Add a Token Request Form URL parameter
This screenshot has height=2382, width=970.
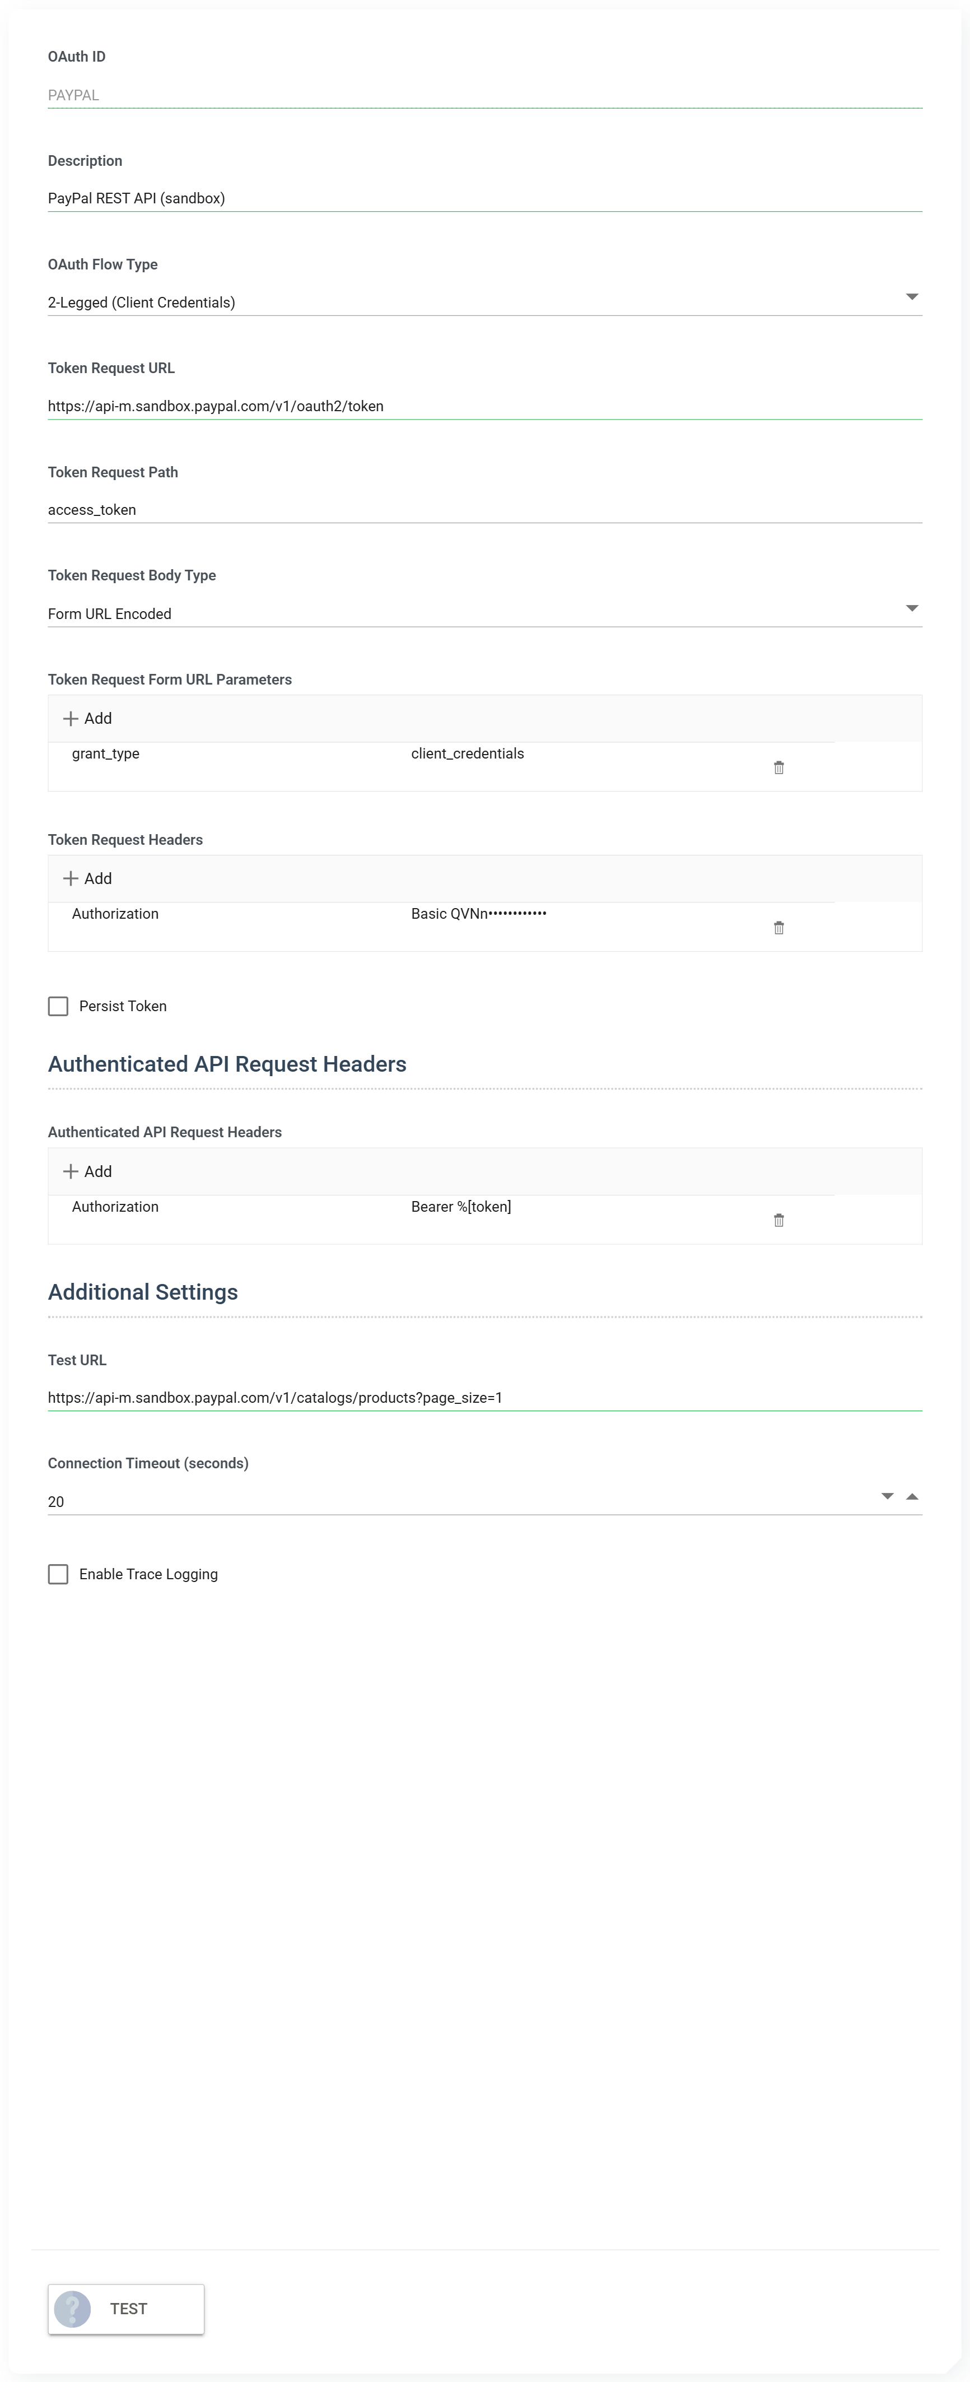[x=87, y=719]
